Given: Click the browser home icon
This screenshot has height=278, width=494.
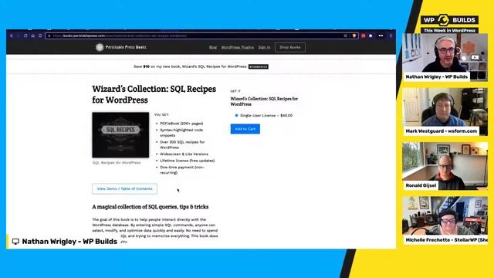Looking at the screenshot, I should point(32,36).
